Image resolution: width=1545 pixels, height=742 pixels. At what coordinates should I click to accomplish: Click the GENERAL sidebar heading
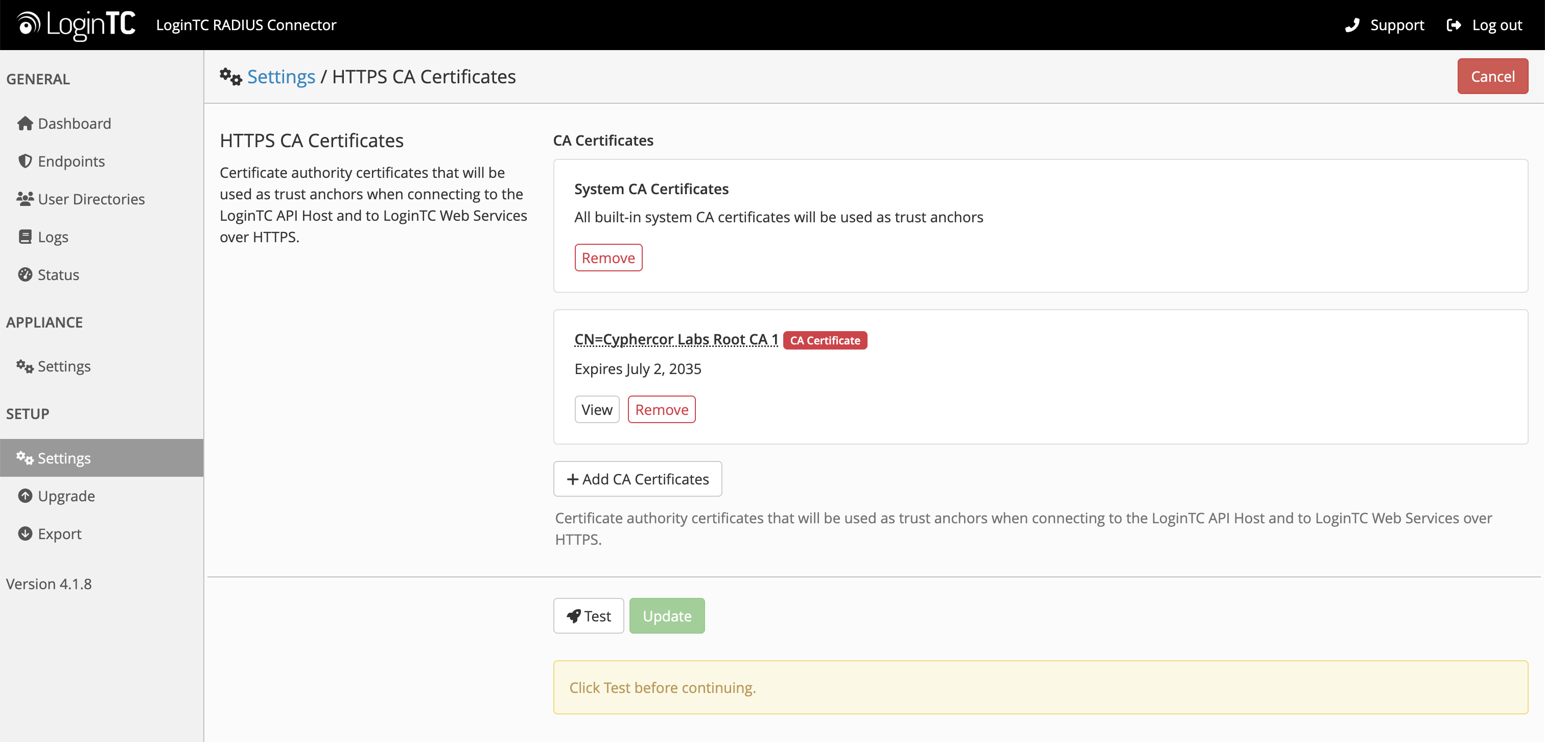pos(38,79)
